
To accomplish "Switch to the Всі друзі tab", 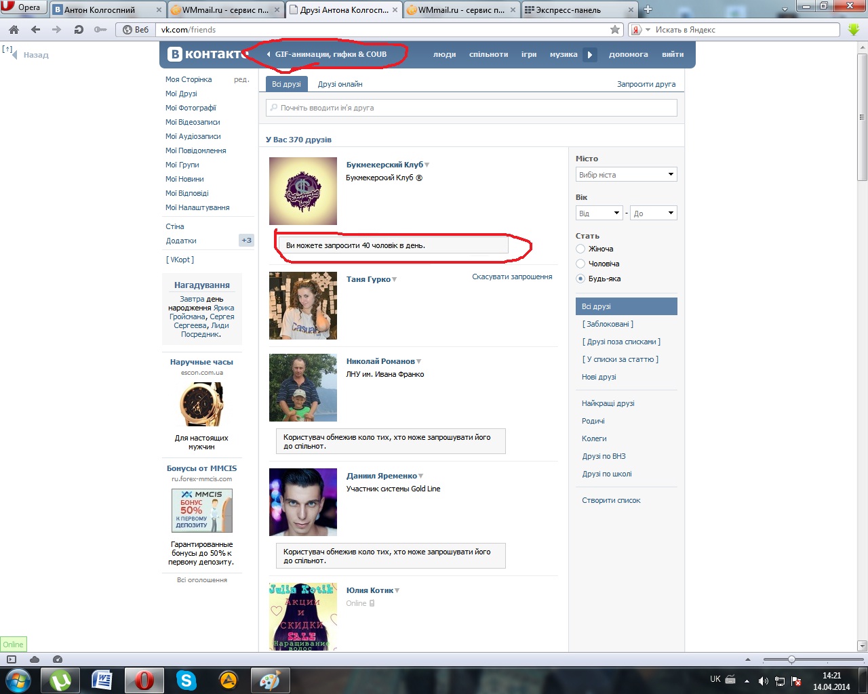I will click(x=286, y=84).
